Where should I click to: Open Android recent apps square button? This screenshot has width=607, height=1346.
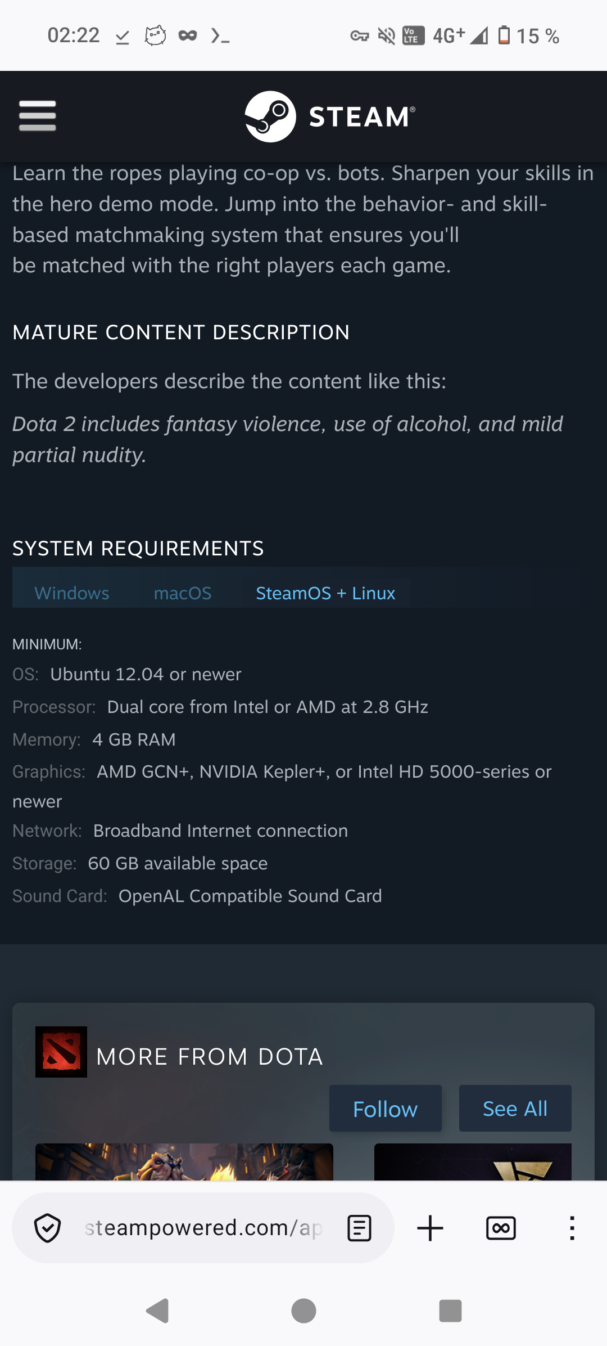click(450, 1311)
